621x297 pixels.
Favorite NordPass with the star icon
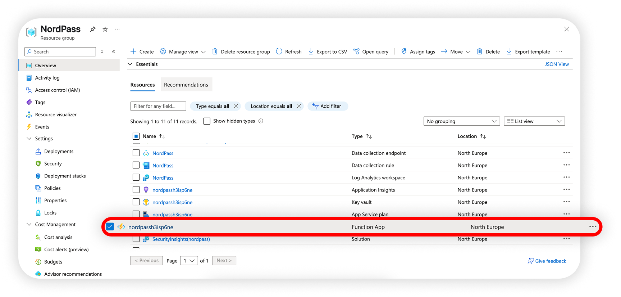[x=105, y=29]
